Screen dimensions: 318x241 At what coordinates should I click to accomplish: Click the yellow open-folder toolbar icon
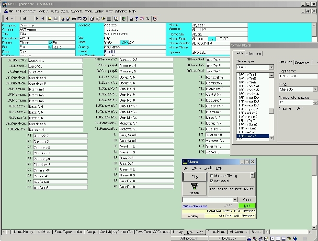(50, 19)
